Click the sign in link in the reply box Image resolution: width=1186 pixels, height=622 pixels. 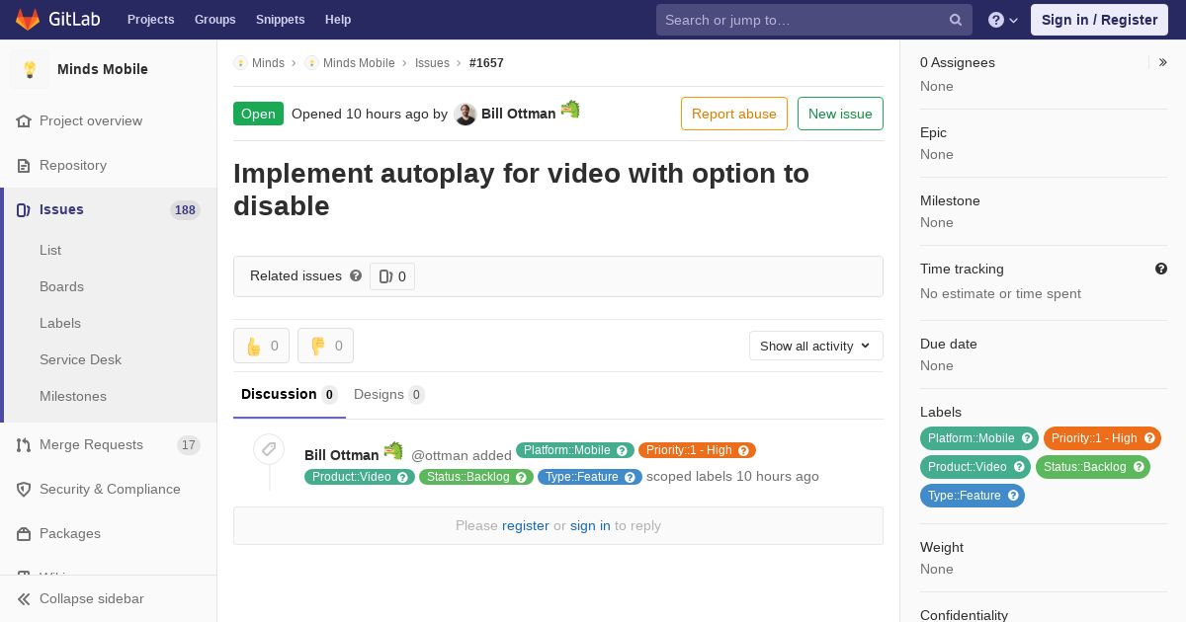(590, 525)
